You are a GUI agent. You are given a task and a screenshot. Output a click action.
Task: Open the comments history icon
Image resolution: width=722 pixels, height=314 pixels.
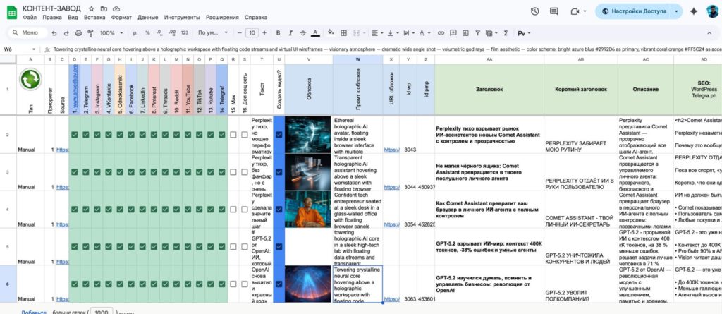click(554, 11)
